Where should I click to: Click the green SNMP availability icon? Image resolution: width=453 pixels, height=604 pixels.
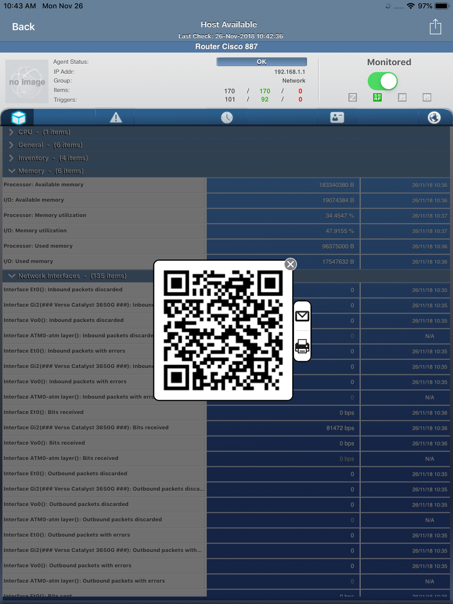[377, 97]
